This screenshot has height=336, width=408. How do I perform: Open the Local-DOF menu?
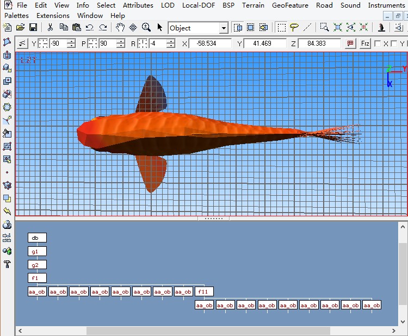tap(199, 5)
